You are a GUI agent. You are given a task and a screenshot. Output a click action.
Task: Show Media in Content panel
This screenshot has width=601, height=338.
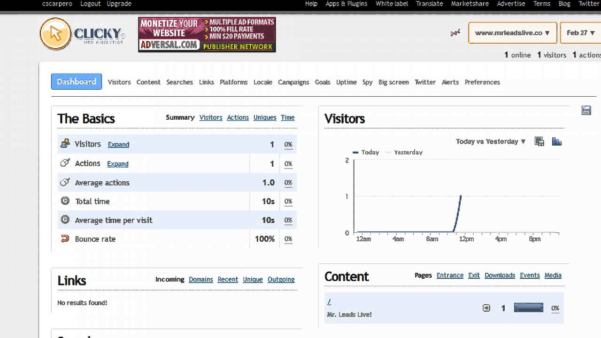pyautogui.click(x=553, y=276)
